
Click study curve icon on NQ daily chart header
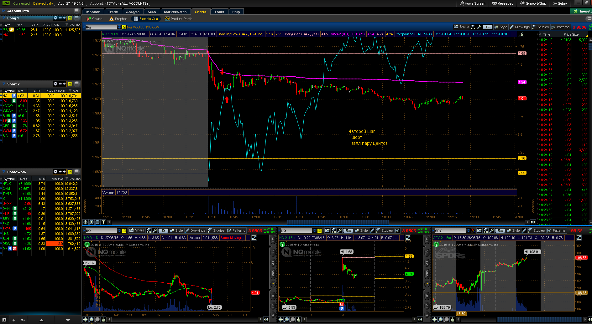click(x=254, y=238)
